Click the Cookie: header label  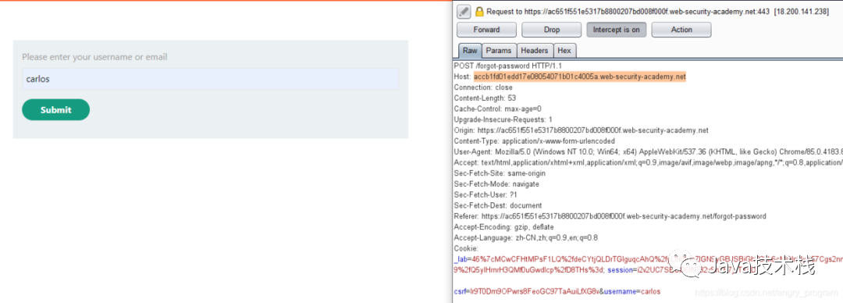[466, 248]
